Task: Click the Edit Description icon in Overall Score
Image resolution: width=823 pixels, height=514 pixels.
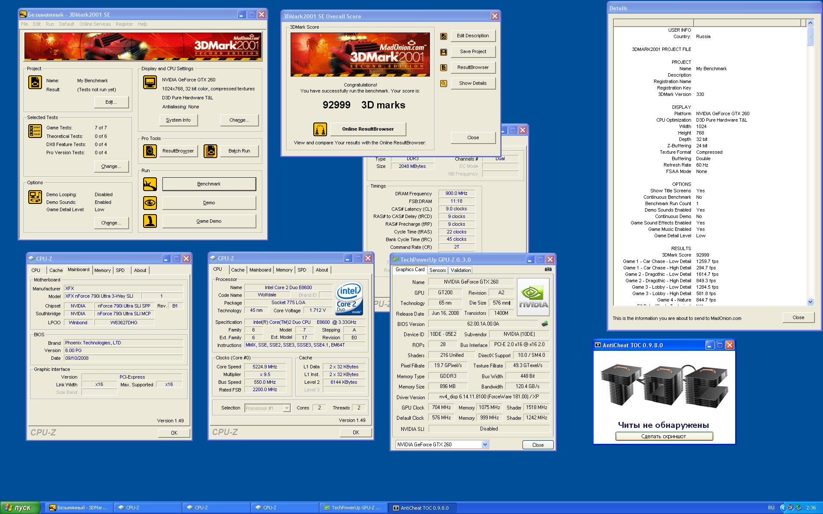Action: (444, 36)
